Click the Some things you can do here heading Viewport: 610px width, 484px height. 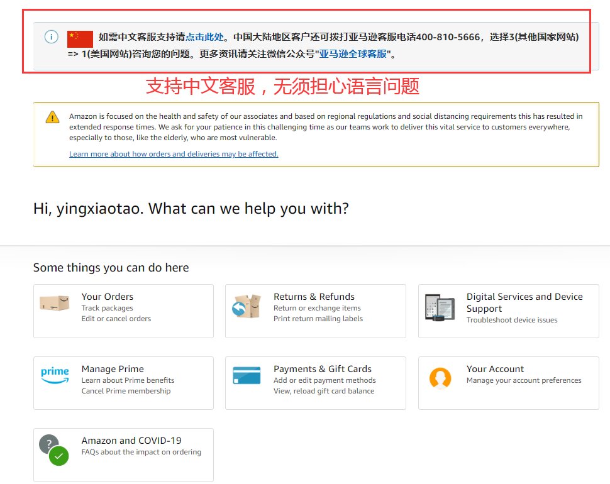coord(111,268)
